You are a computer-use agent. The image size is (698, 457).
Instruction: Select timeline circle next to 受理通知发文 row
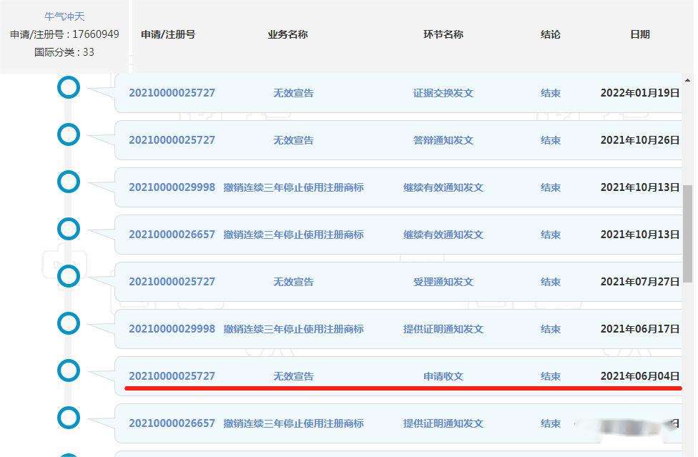click(69, 276)
